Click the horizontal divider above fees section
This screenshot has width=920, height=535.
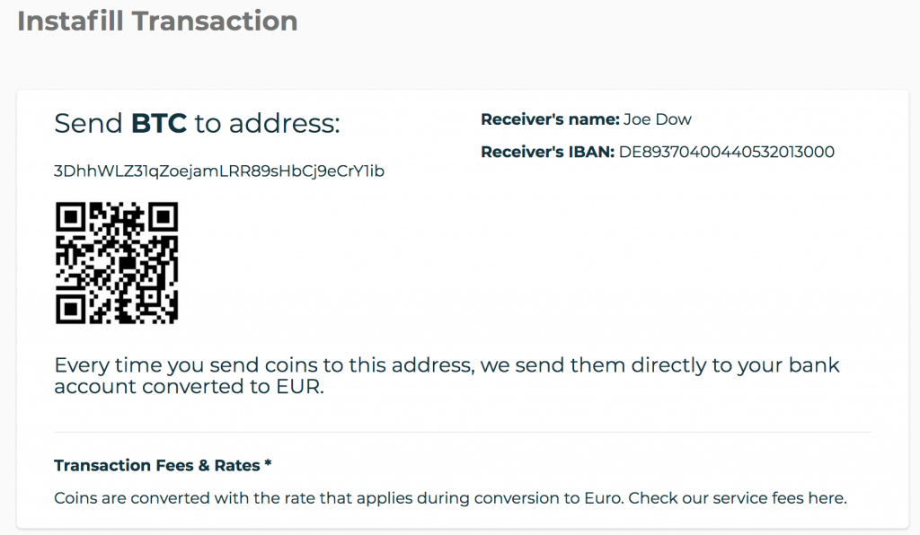click(x=463, y=433)
